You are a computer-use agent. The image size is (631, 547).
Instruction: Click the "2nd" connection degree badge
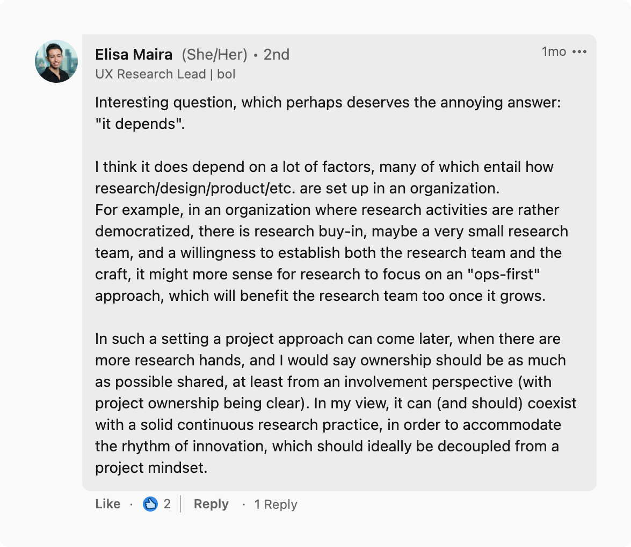(276, 54)
